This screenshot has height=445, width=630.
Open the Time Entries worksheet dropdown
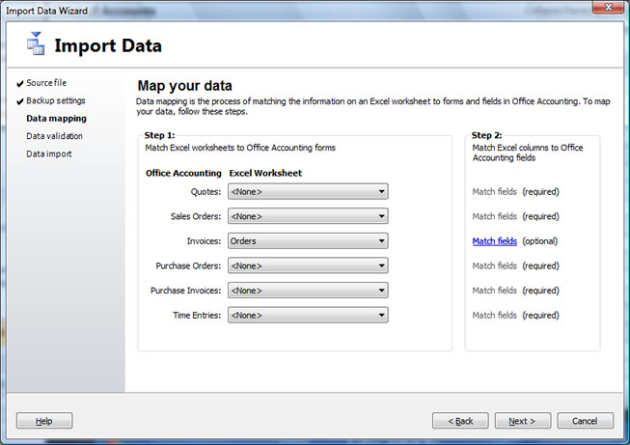coord(308,315)
